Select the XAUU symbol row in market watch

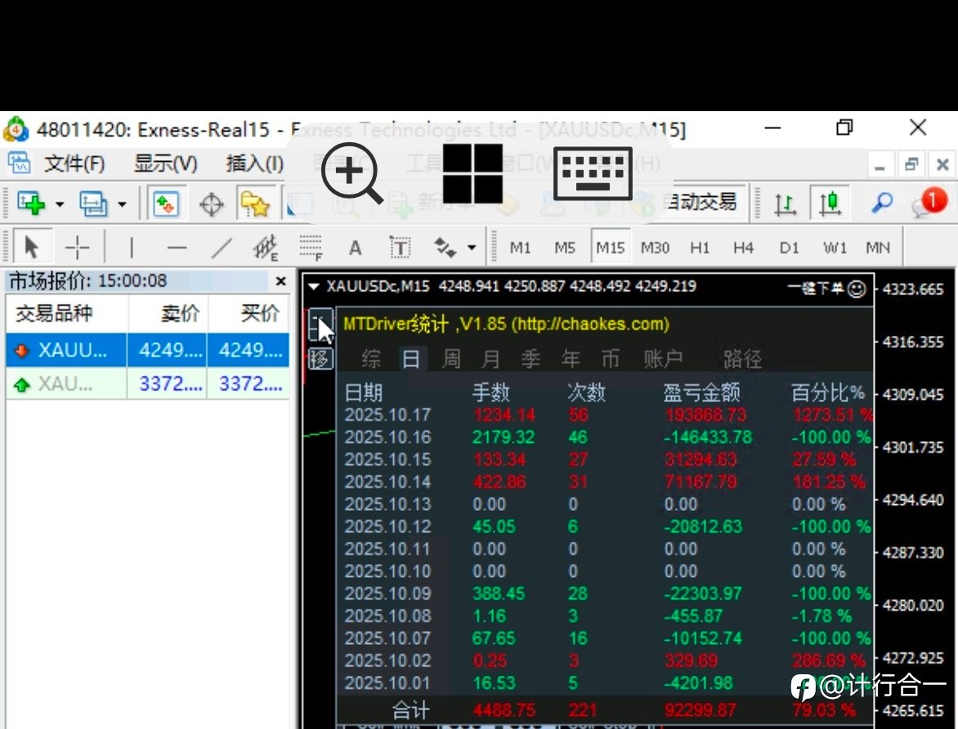point(147,350)
